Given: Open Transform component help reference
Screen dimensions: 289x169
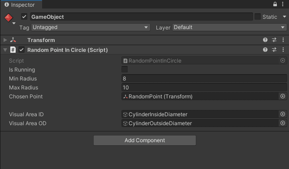Looking at the screenshot, I should [265, 40].
